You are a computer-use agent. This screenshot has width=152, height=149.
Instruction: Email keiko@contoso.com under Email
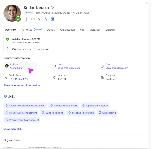pyautogui.click(x=69, y=68)
